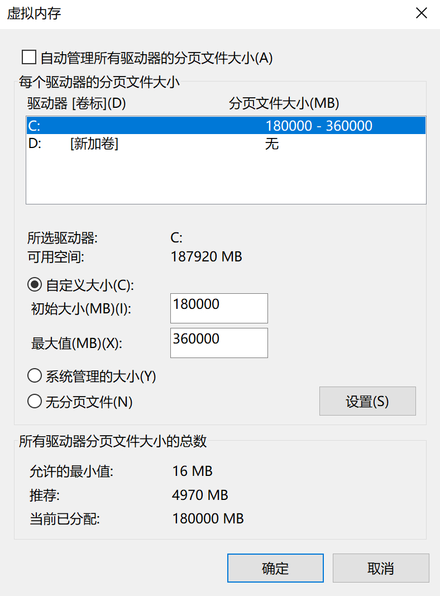Click into the 最大值 input field
This screenshot has height=596, width=440.
pyautogui.click(x=218, y=342)
